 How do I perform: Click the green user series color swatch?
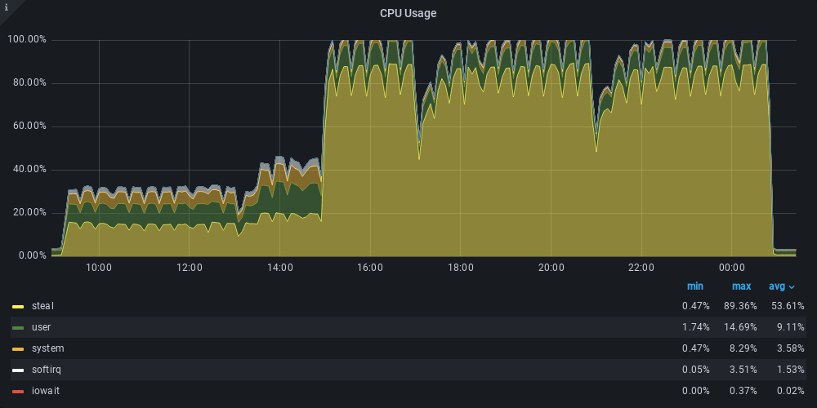(x=18, y=328)
